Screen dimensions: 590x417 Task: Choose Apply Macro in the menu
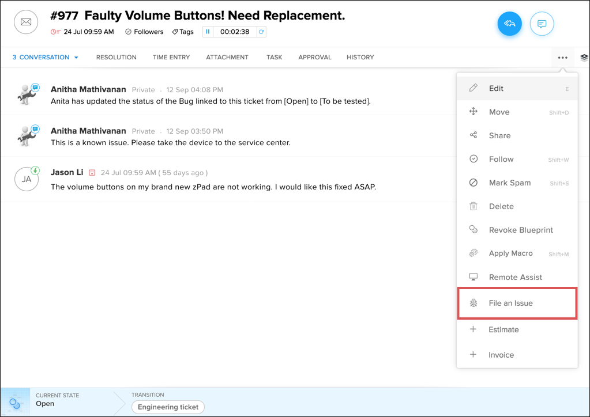[510, 253]
